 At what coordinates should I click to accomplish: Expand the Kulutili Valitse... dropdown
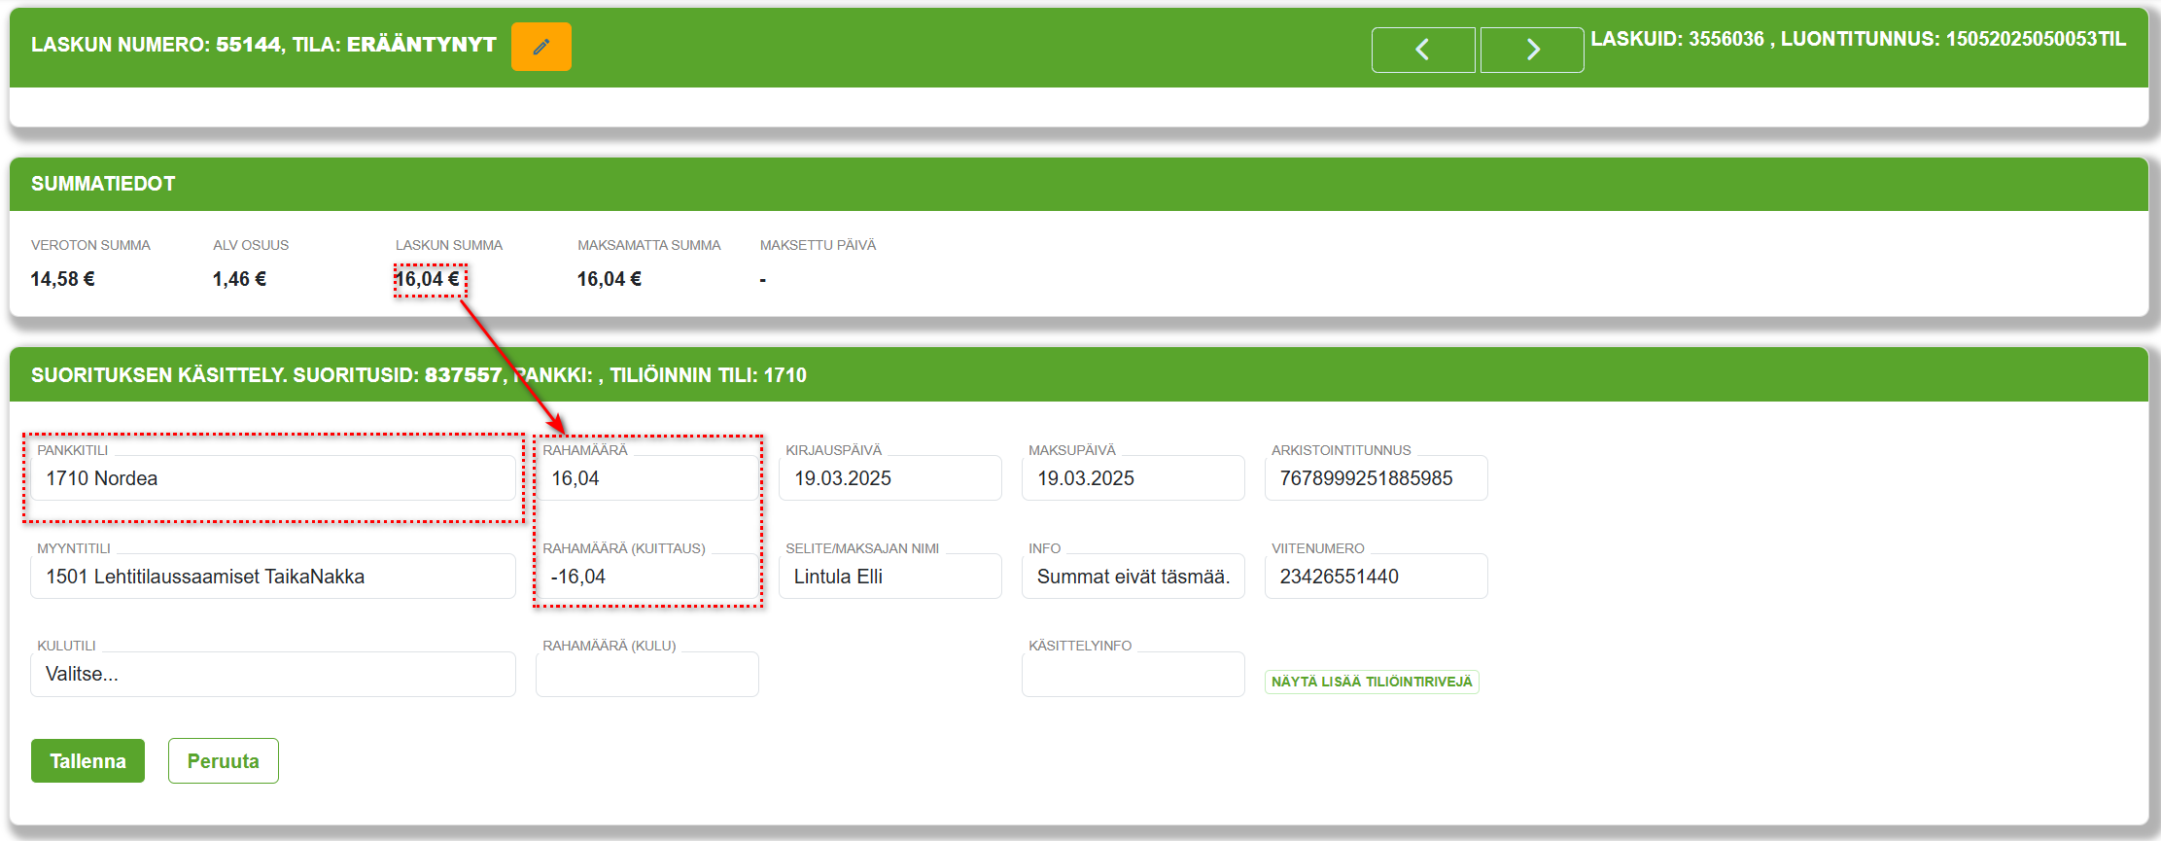[x=273, y=674]
